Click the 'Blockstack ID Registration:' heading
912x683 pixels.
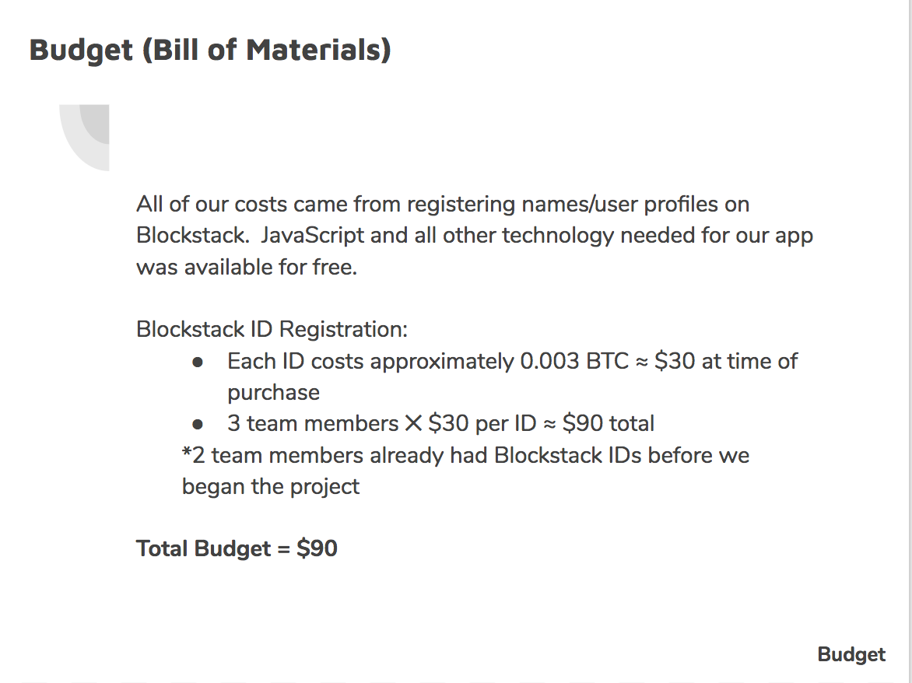(x=272, y=329)
